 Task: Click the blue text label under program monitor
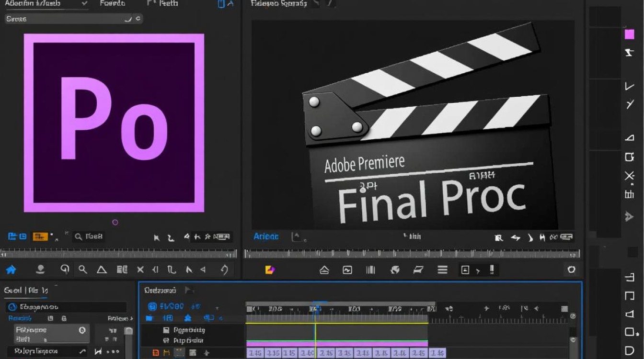pos(266,236)
